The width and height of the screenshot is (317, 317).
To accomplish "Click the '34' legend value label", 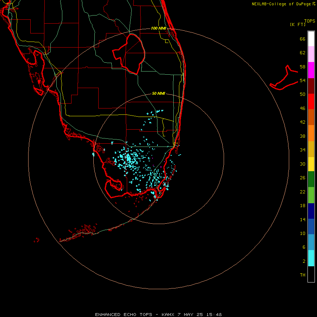I will (x=303, y=150).
